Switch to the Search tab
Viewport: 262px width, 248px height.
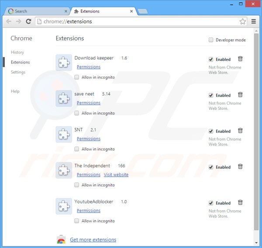(x=37, y=11)
